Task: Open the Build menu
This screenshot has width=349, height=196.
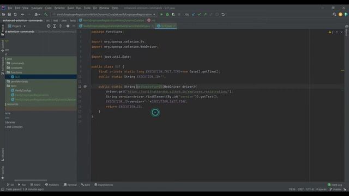Action: (70, 8)
